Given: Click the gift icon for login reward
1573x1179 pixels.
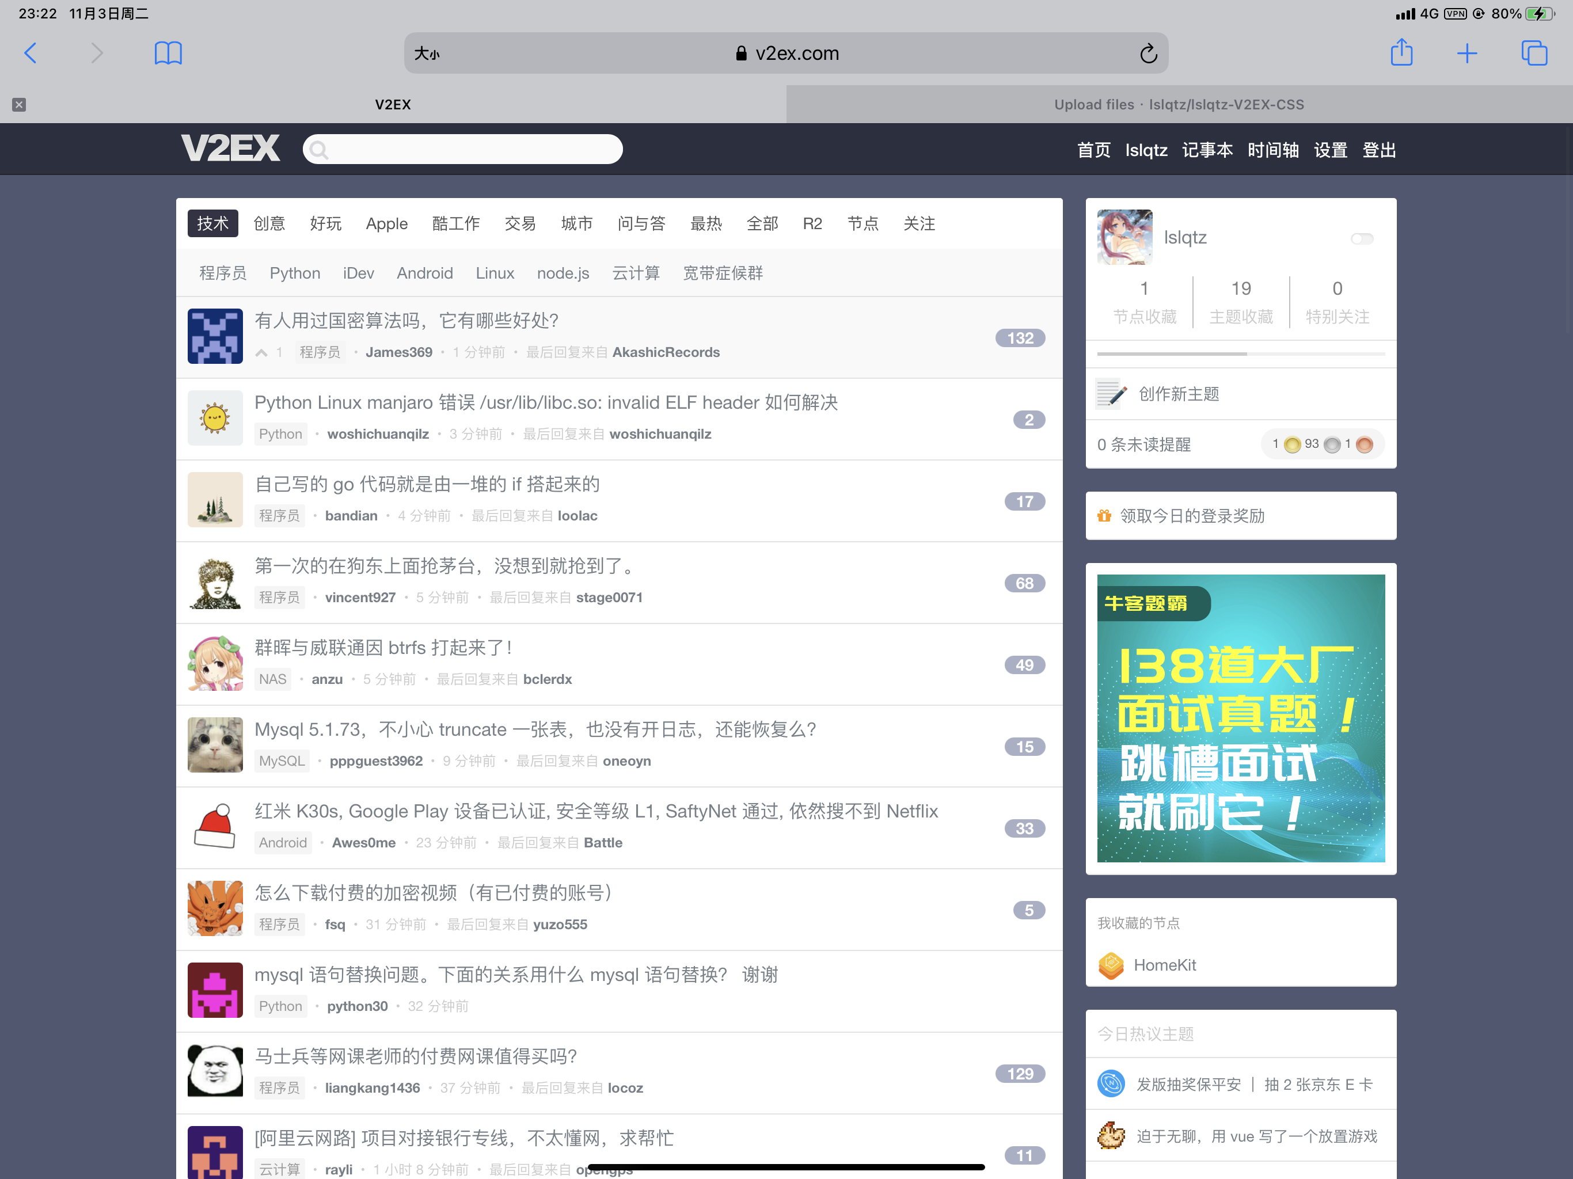Looking at the screenshot, I should coord(1104,516).
